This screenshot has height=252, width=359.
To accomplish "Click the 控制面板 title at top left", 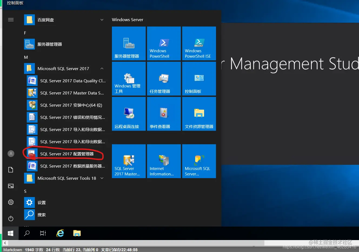I will [x=15, y=3].
